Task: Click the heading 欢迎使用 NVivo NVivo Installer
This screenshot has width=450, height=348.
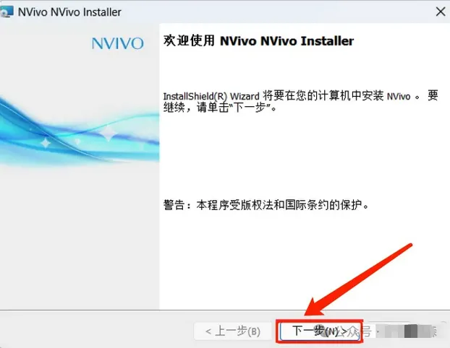Action: [x=258, y=40]
